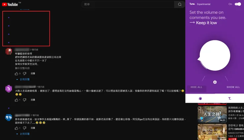Click the Experimental label in Tune header
The image size is (244, 140).
point(203,4)
